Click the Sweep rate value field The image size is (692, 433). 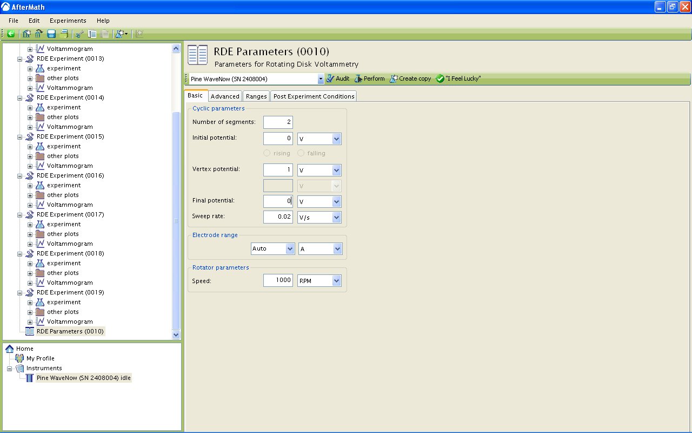pos(278,217)
